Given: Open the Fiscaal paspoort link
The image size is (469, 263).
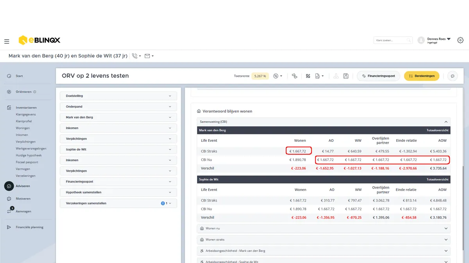Looking at the screenshot, I should pyautogui.click(x=27, y=162).
